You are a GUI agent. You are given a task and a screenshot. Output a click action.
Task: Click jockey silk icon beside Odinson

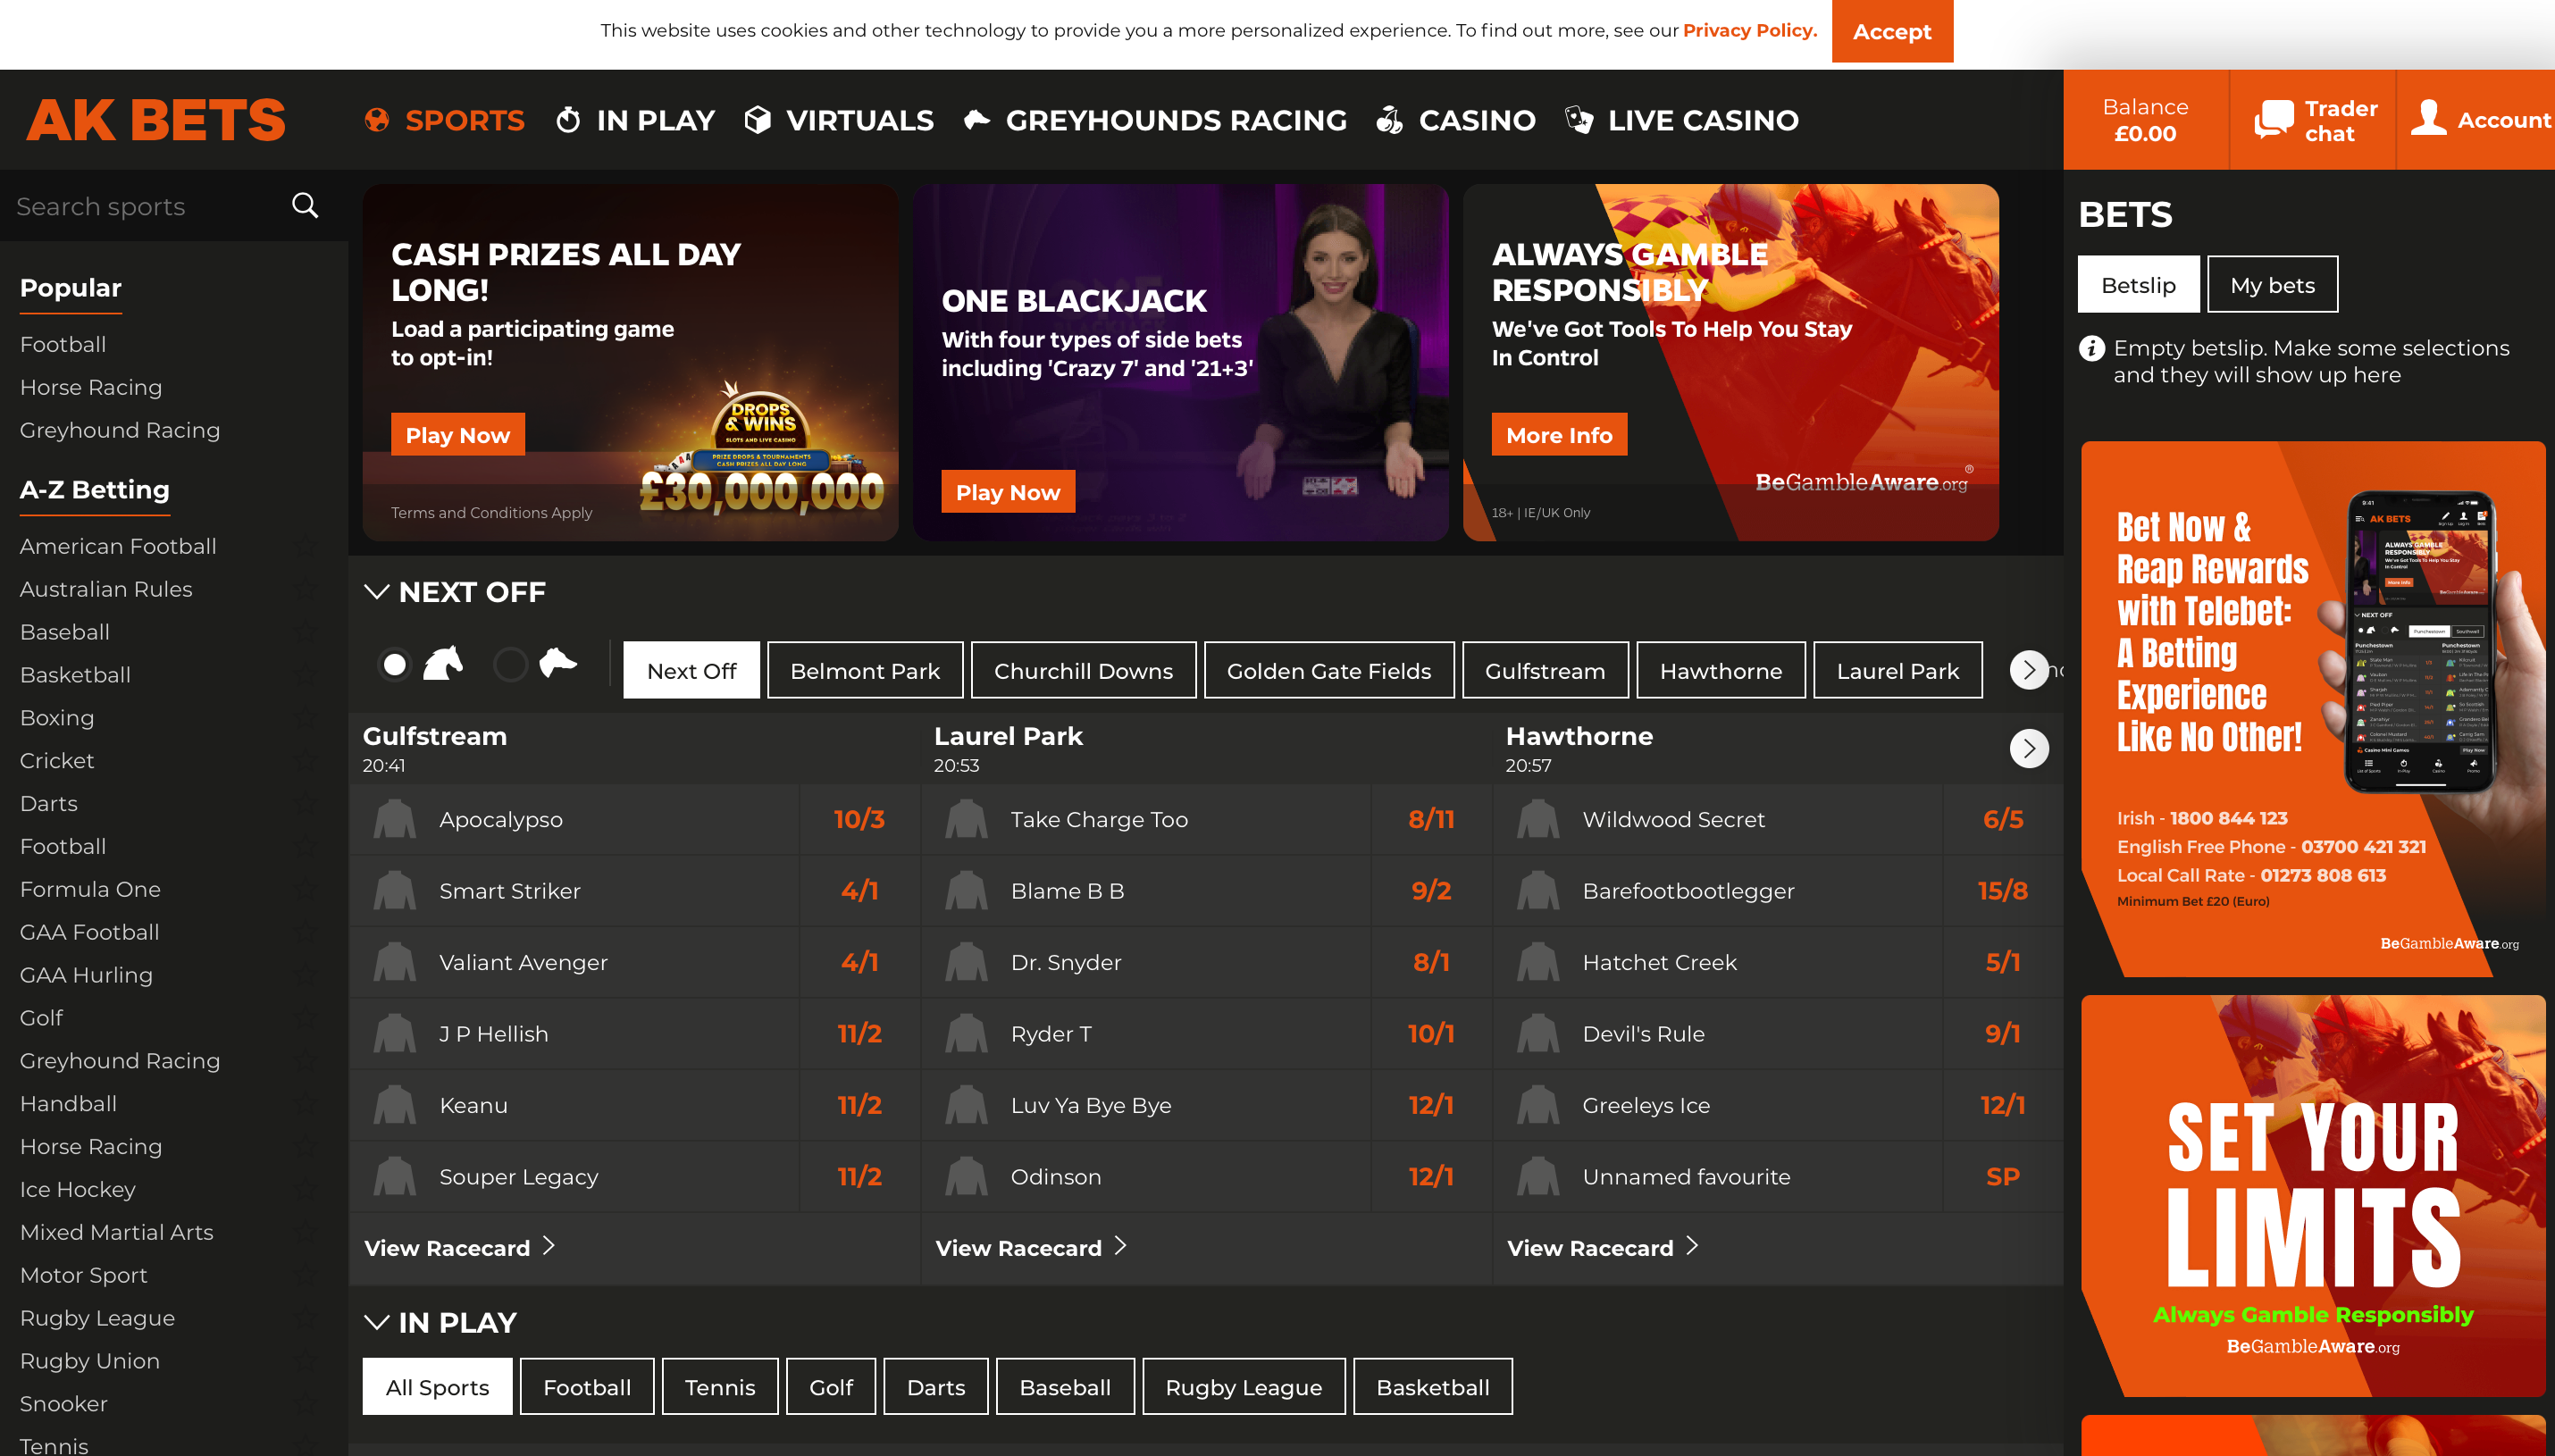pos(967,1176)
